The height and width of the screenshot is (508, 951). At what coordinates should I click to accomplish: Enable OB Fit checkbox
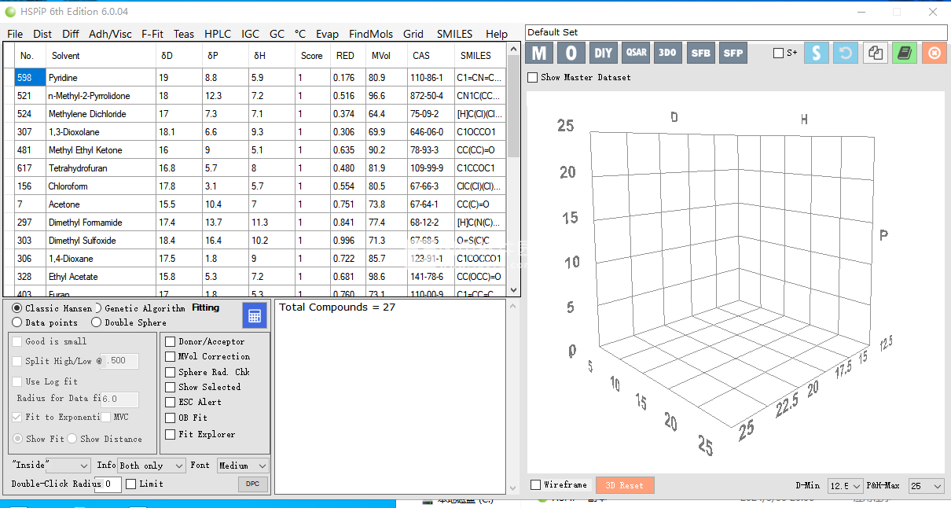click(x=170, y=418)
